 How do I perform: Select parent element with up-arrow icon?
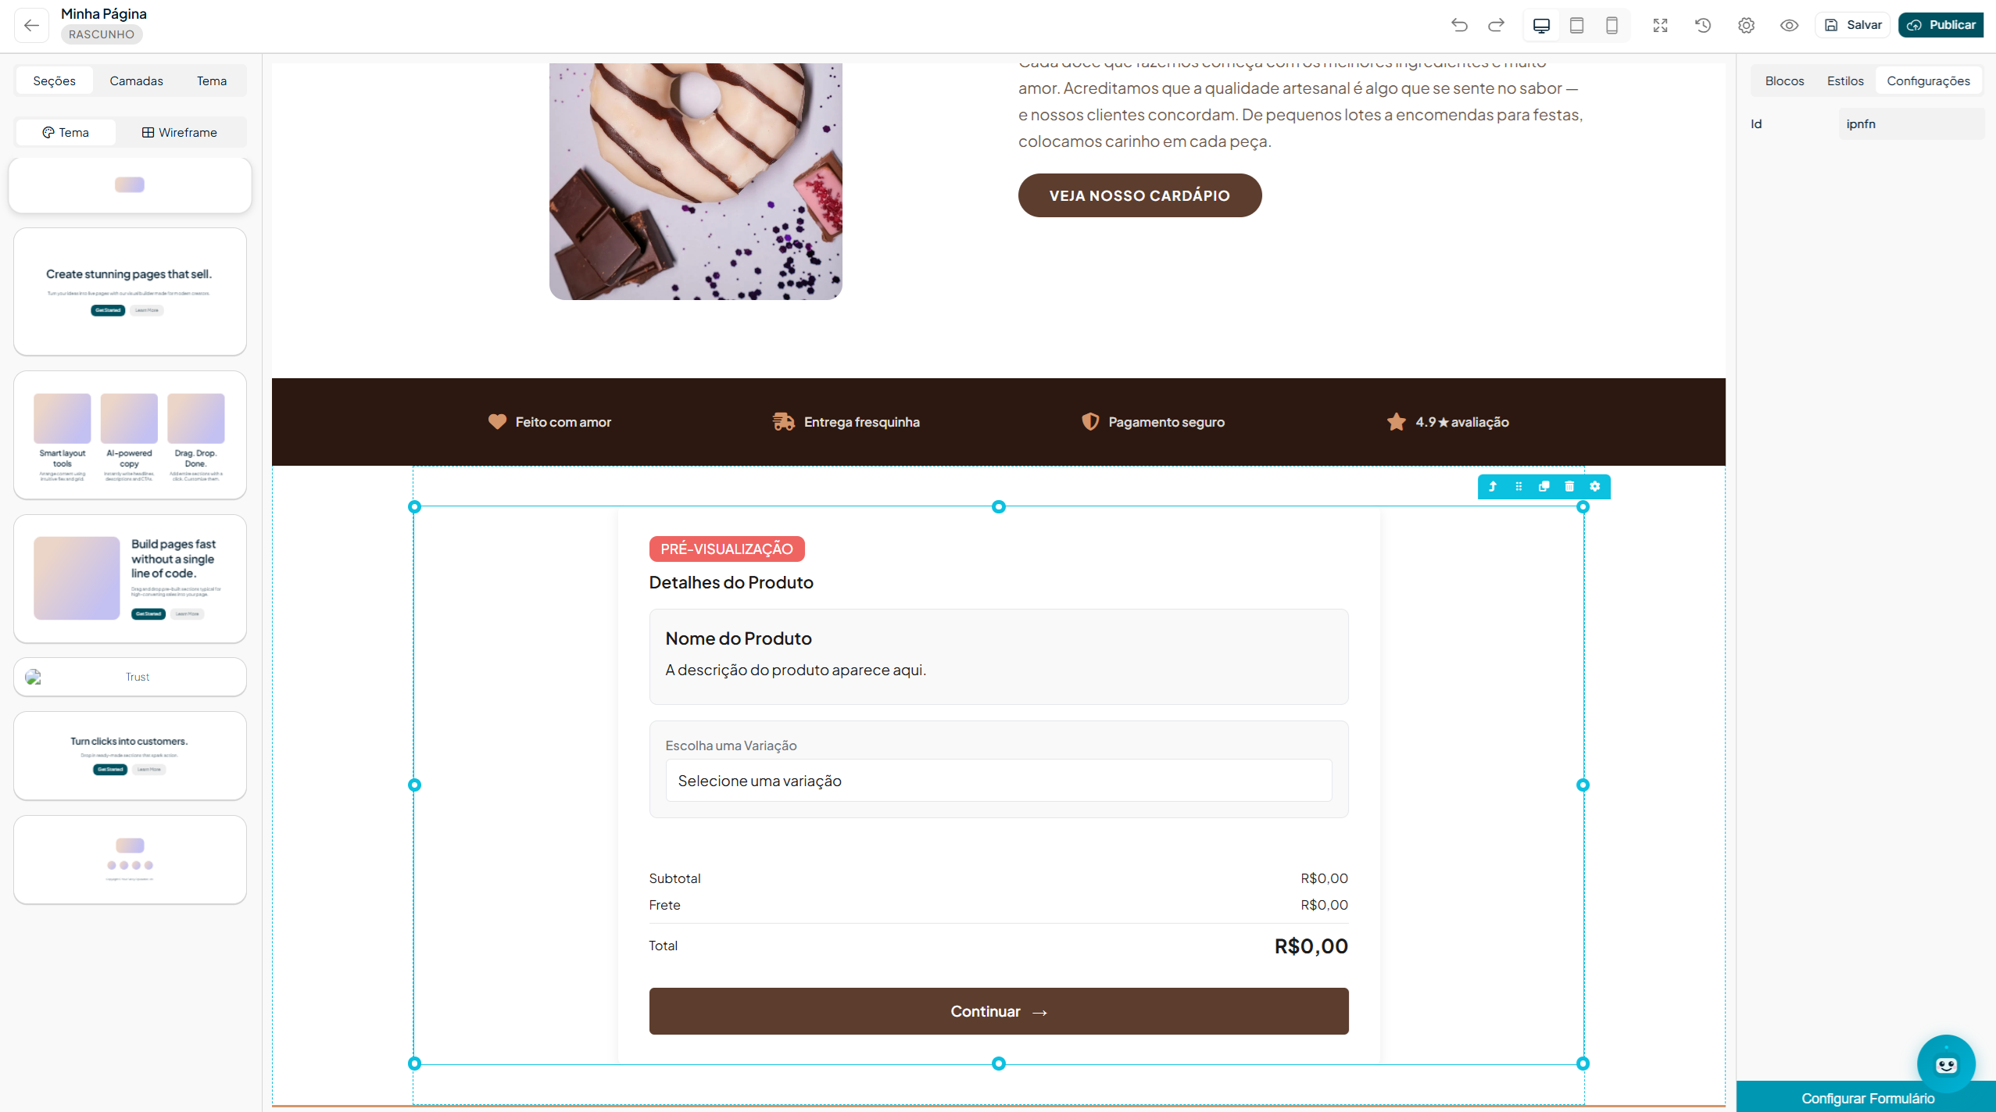[1493, 486]
